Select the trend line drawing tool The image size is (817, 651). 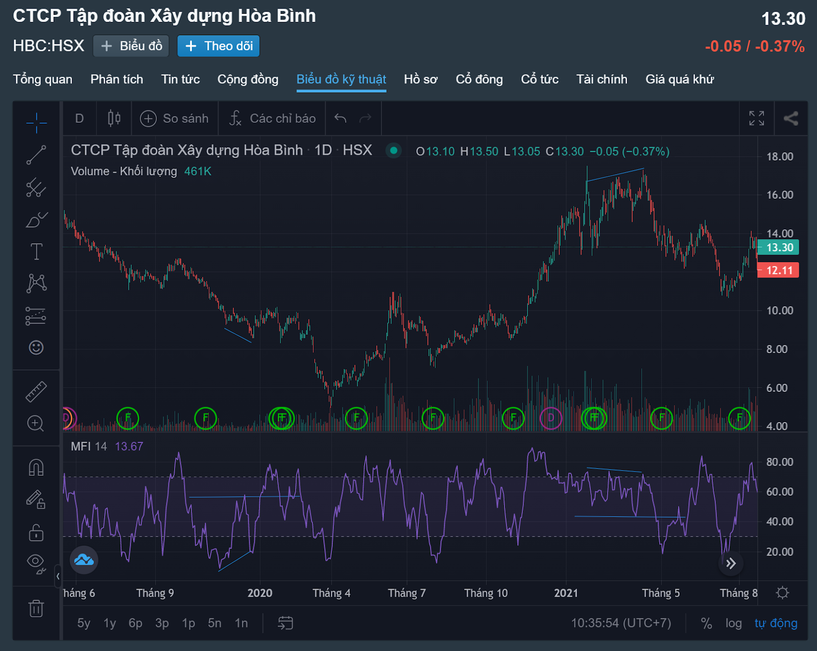point(36,155)
